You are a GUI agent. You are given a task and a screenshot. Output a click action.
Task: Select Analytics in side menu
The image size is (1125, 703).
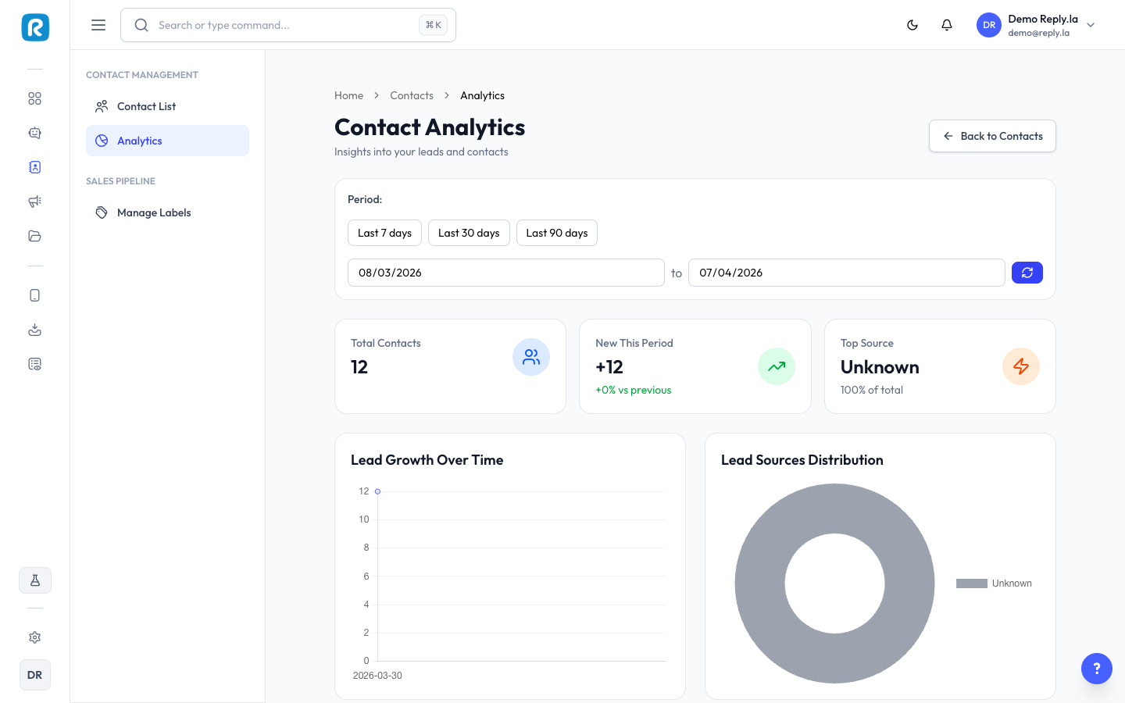click(x=167, y=141)
